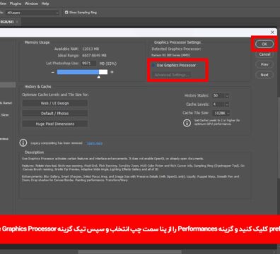
Task: Open Advanced Settings for graphics processor
Action: pyautogui.click(x=172, y=75)
